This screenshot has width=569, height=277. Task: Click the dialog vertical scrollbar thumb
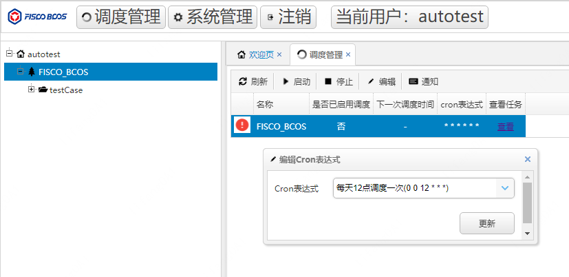[x=527, y=203]
